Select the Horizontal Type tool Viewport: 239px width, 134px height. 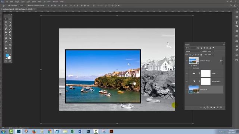pyautogui.click(x=10, y=42)
